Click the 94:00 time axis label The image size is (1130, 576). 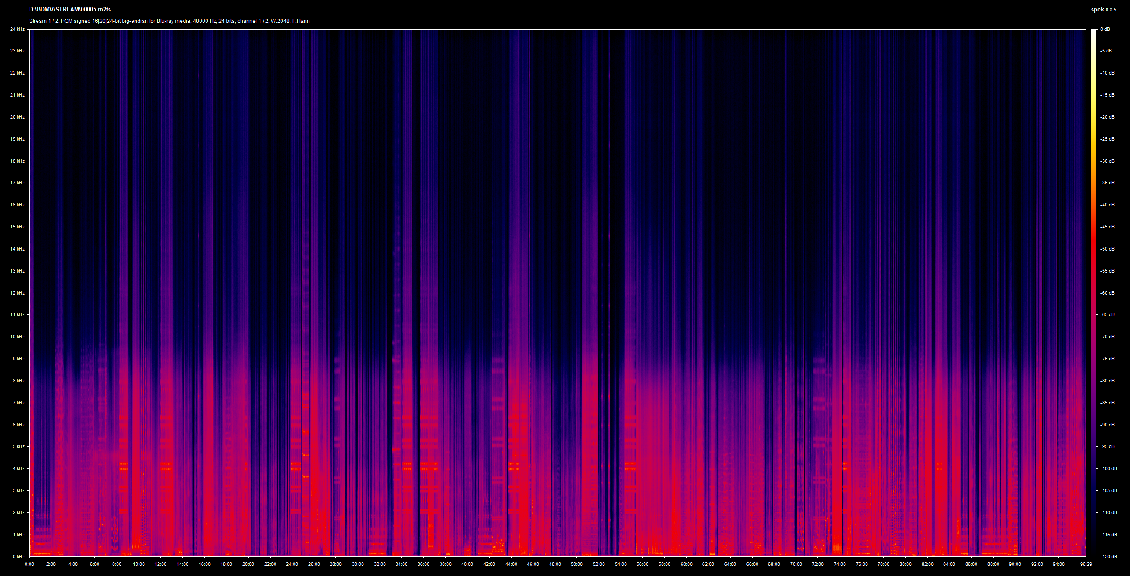coord(1059,564)
